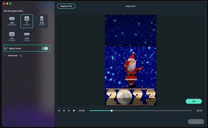The image size is (208, 128).
Task: Select the 4:3 Standard aspect ratio
Action: tap(12, 37)
